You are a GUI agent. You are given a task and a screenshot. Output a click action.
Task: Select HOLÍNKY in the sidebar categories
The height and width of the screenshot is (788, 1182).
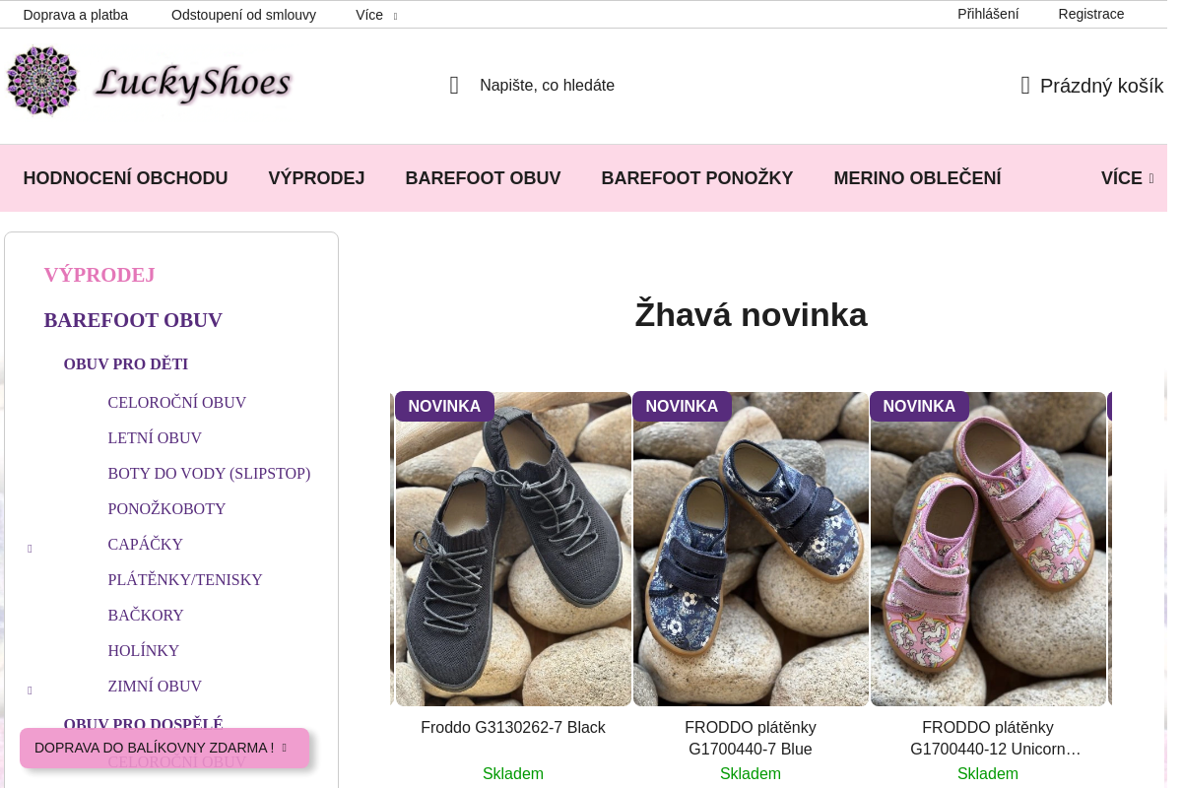143,650
